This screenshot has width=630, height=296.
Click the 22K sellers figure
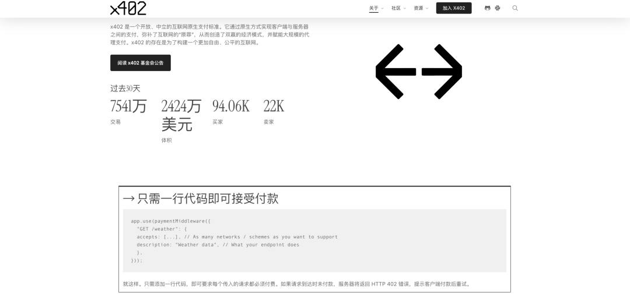pos(274,106)
